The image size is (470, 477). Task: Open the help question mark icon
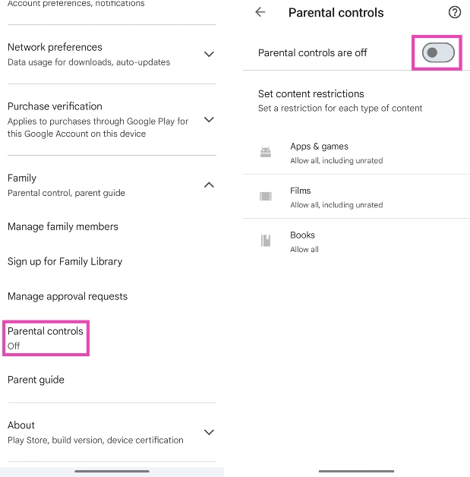(455, 12)
